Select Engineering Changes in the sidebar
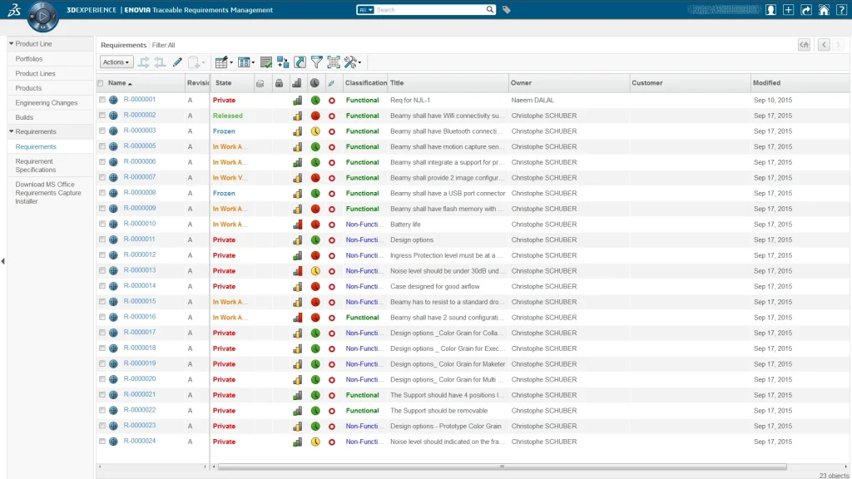The image size is (852, 479). pyautogui.click(x=47, y=103)
